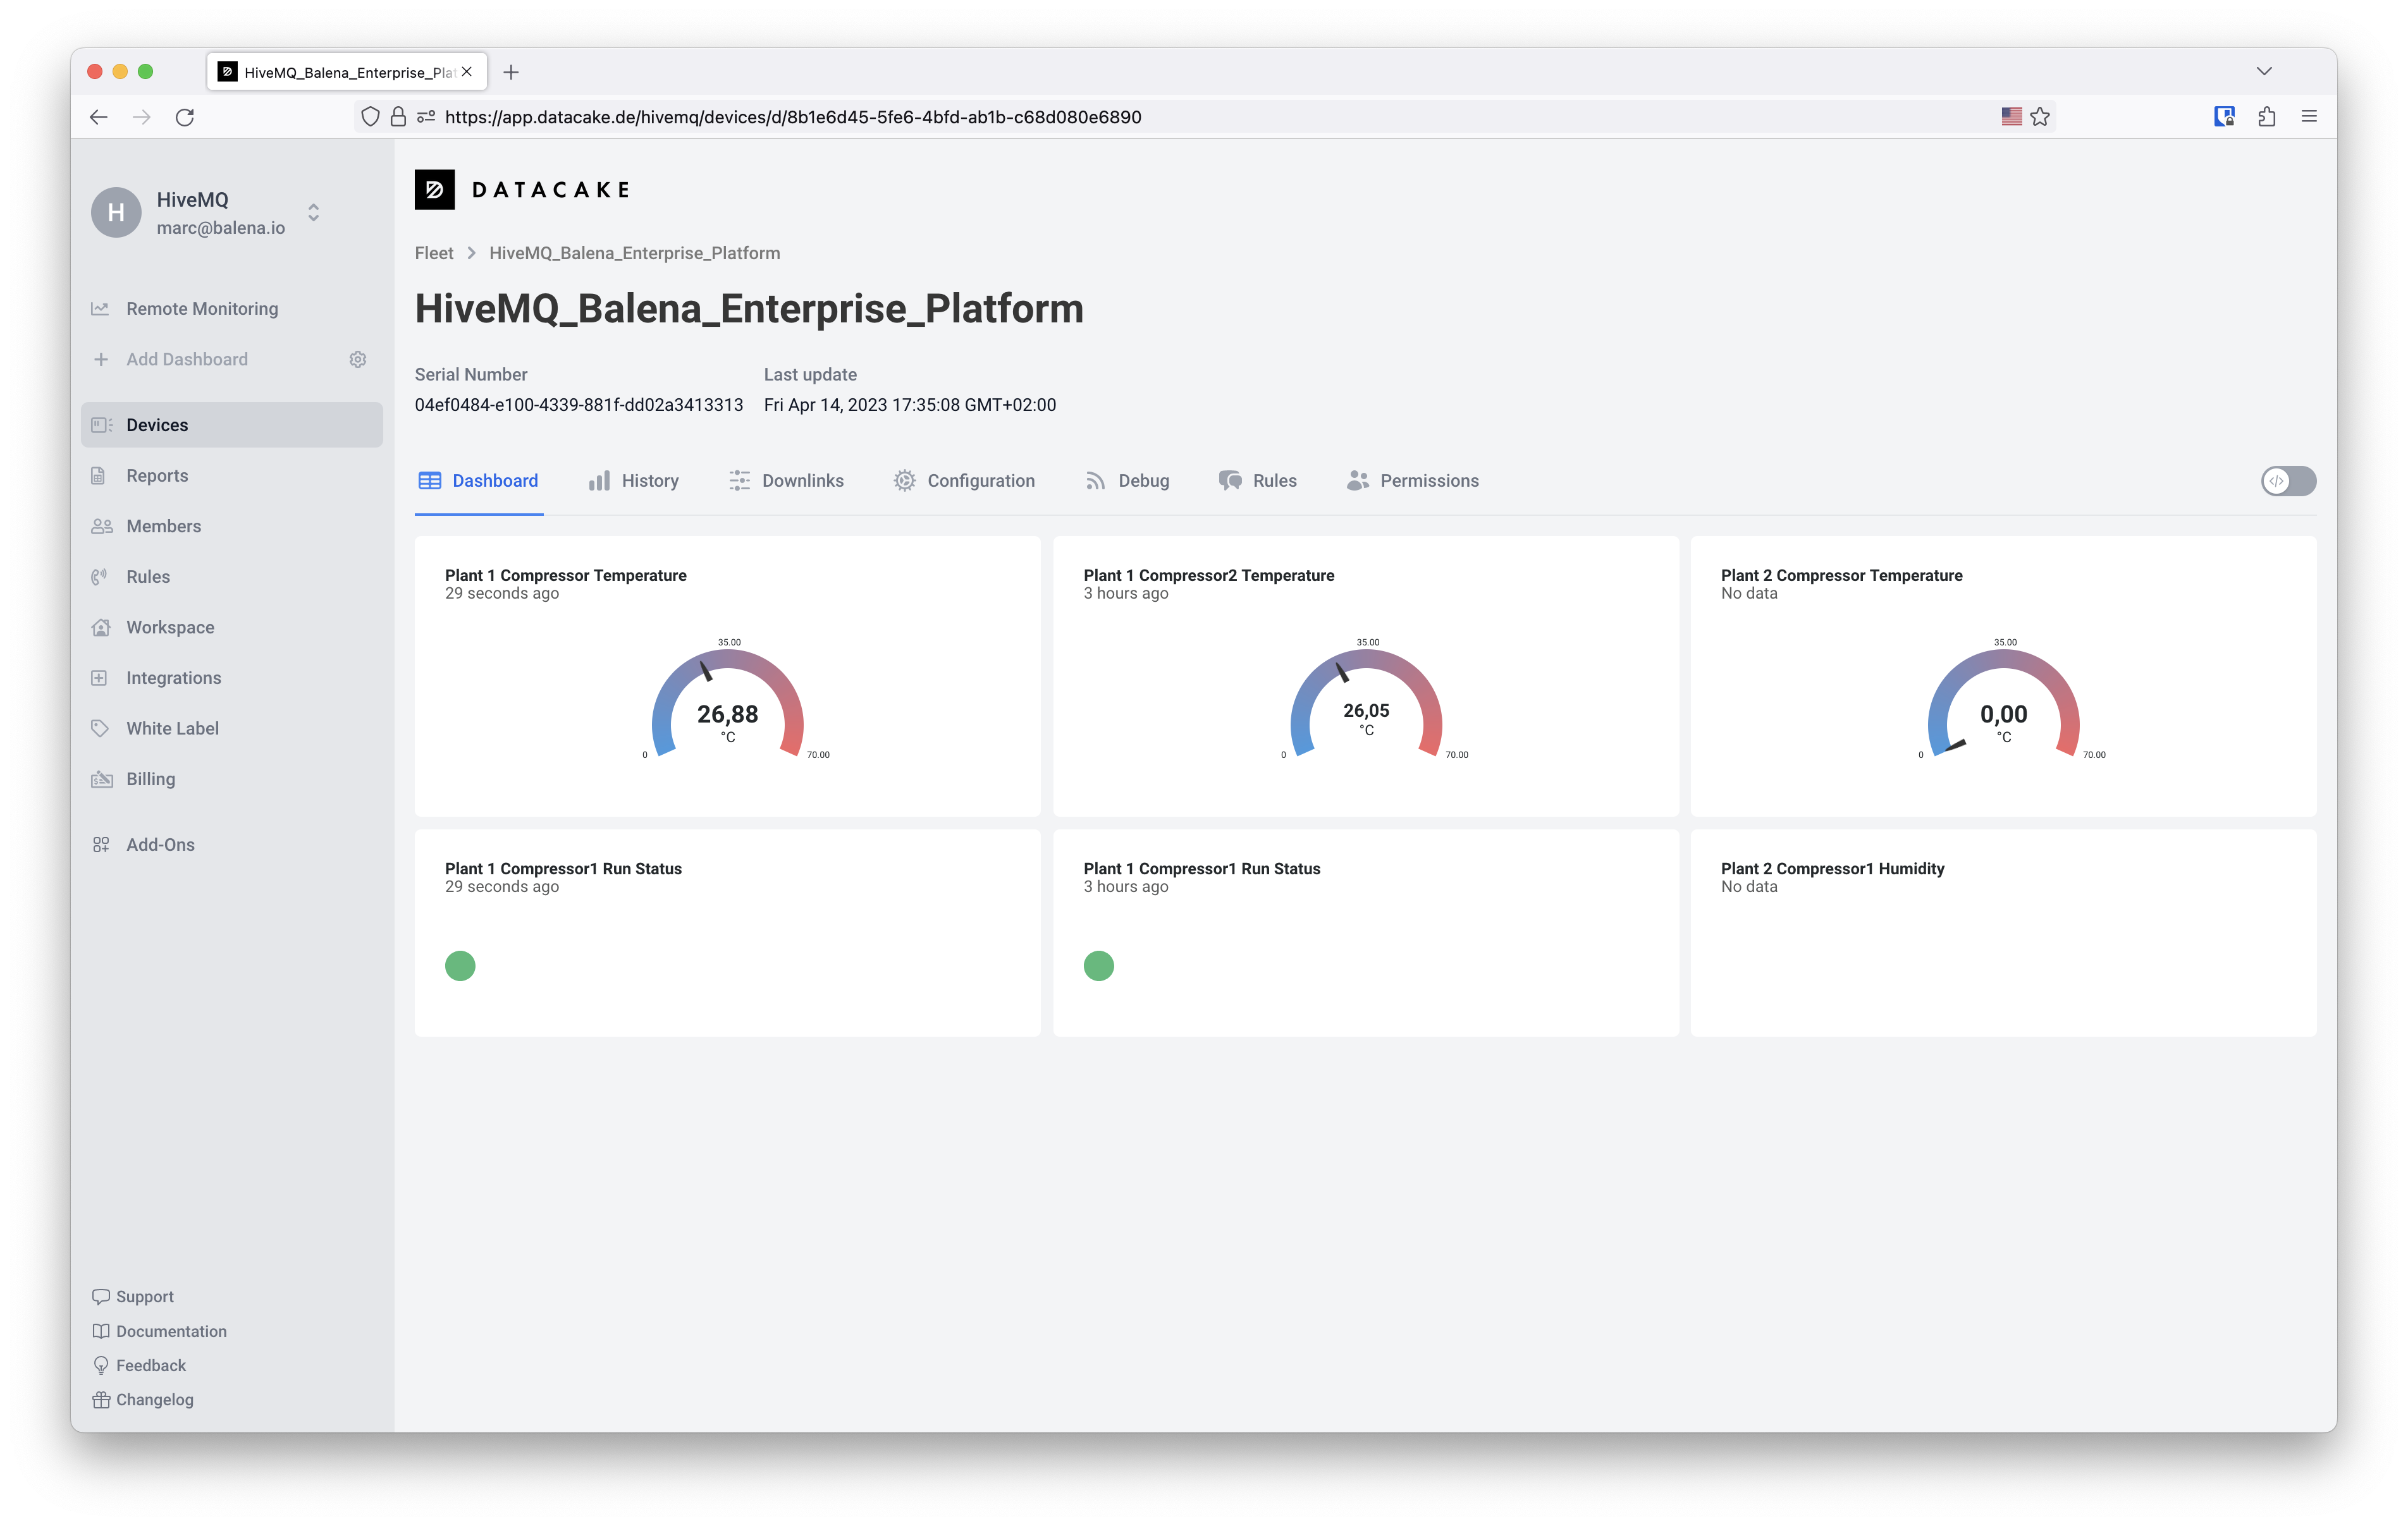Navigate to Fleet via breadcrumb link
The height and width of the screenshot is (1526, 2408).
433,253
